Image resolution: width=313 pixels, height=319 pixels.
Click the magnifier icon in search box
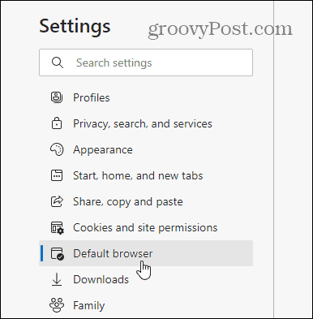point(58,63)
